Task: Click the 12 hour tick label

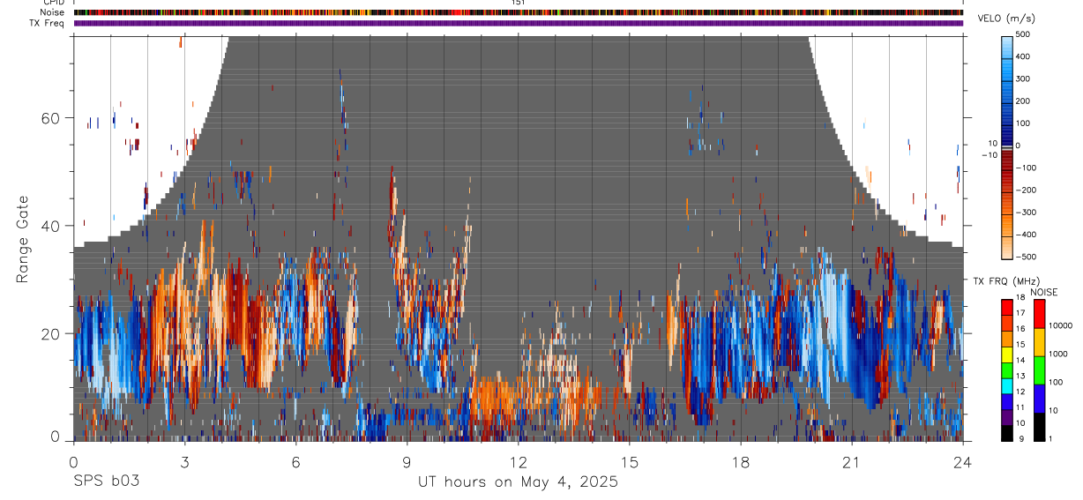Action: pos(519,461)
